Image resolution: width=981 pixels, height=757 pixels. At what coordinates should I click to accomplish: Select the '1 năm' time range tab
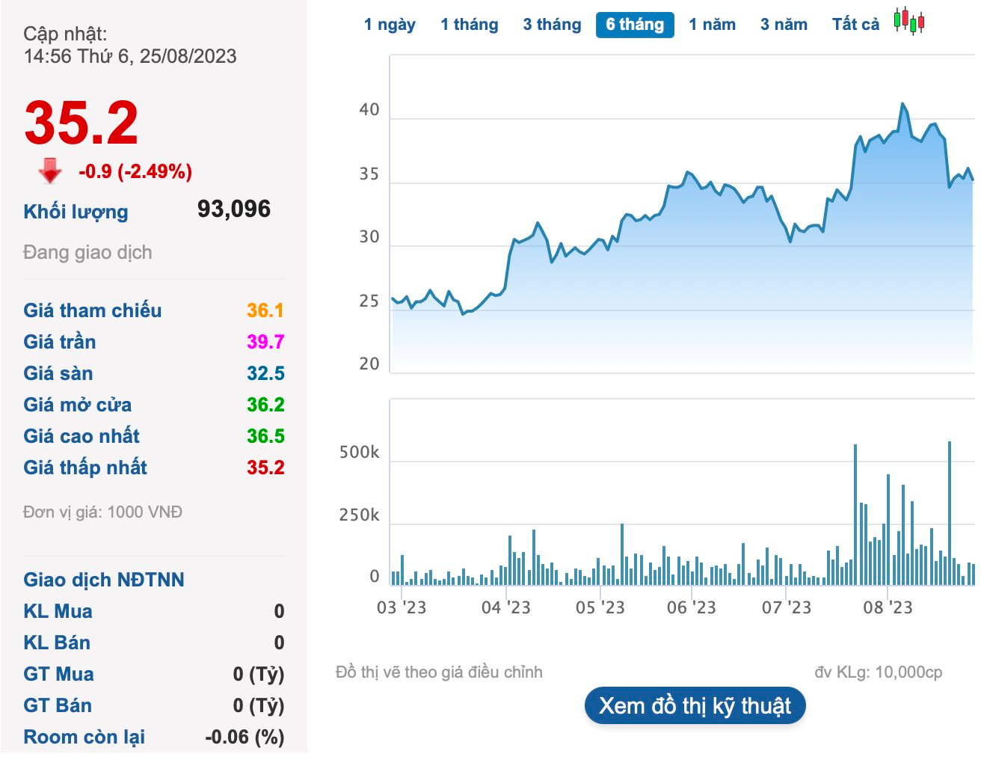713,25
